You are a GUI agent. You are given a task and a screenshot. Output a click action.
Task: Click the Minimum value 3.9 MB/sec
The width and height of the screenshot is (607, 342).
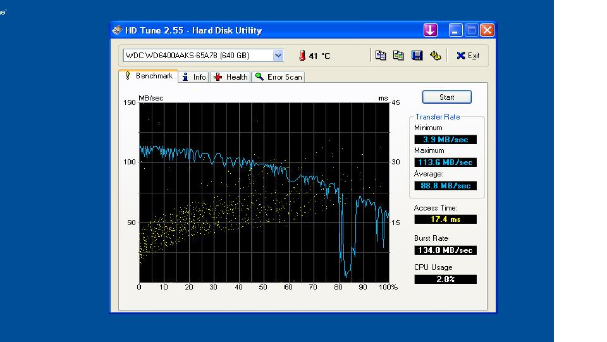tap(446, 140)
